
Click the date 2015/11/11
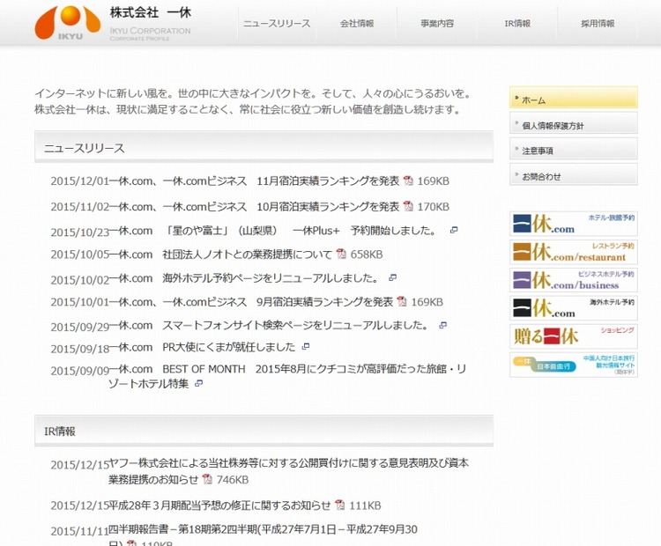tap(79, 532)
